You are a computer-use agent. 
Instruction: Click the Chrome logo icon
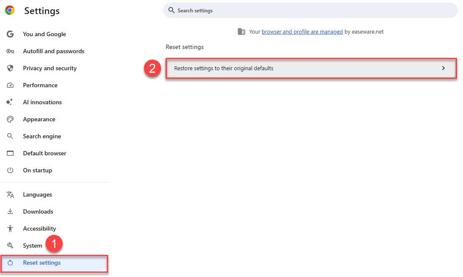pyautogui.click(x=10, y=11)
